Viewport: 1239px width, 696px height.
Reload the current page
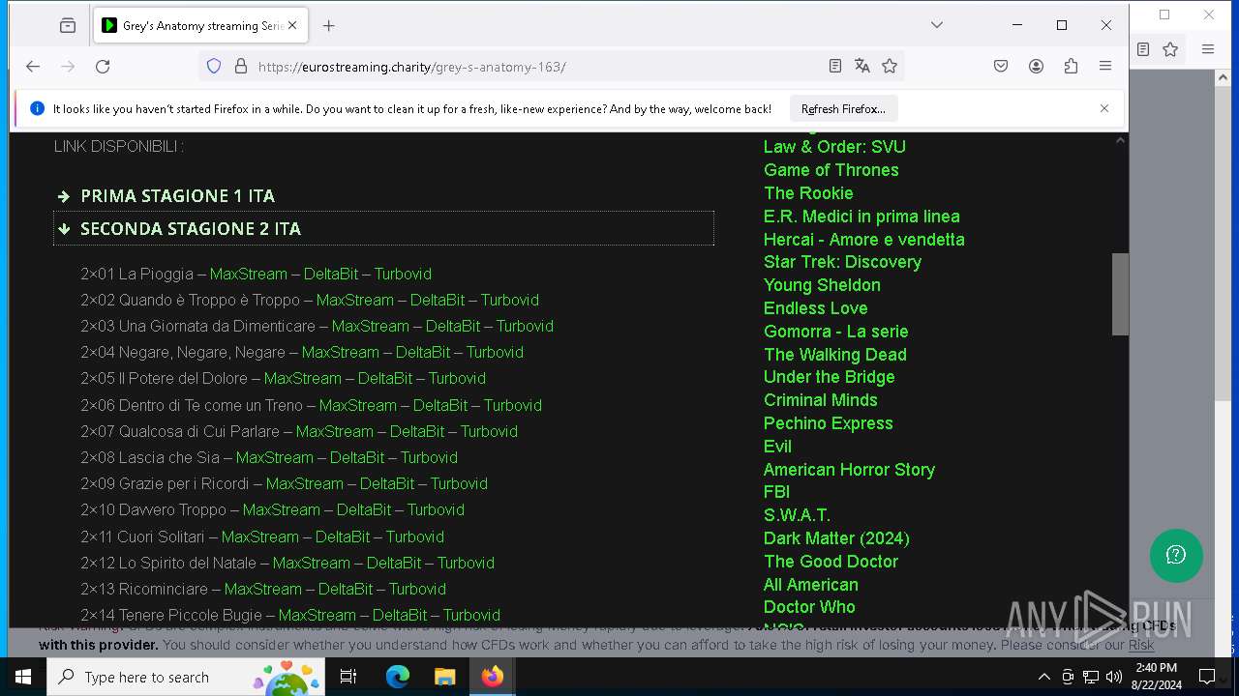point(103,67)
